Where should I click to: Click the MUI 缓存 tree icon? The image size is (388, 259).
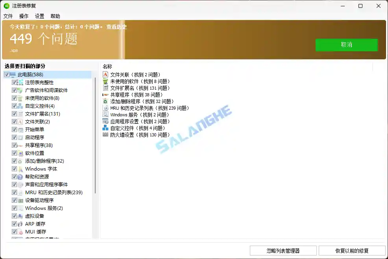coord(20,232)
